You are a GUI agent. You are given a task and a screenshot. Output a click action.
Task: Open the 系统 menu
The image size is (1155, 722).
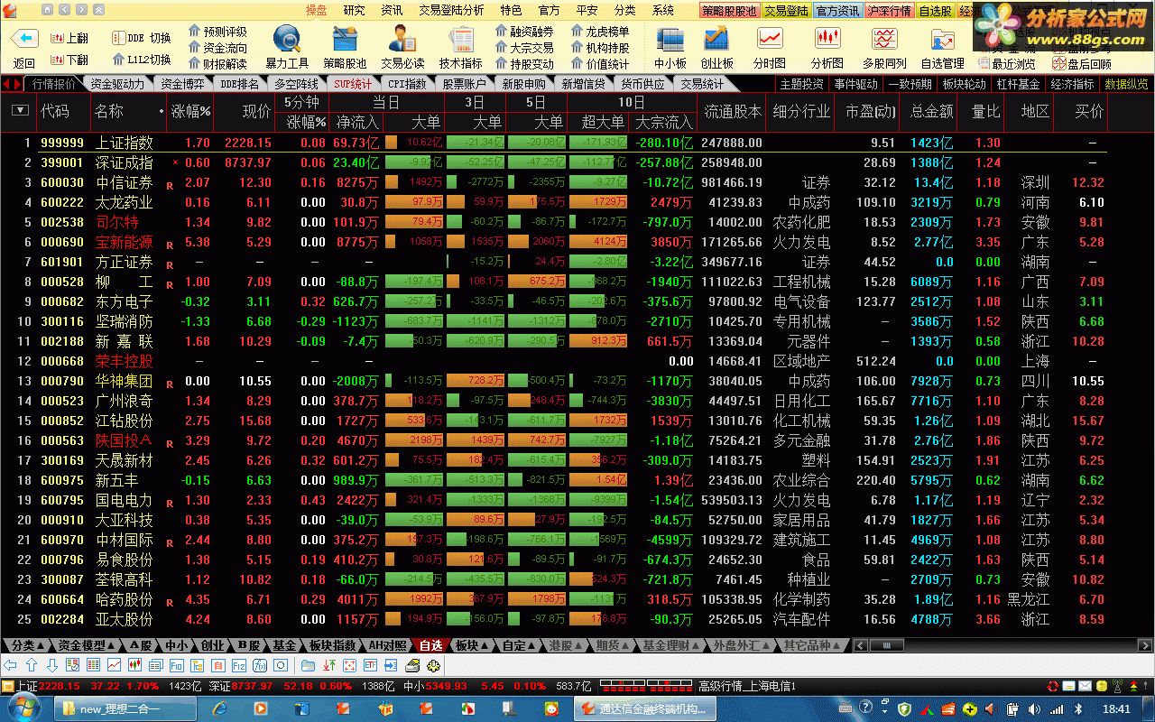tap(662, 10)
